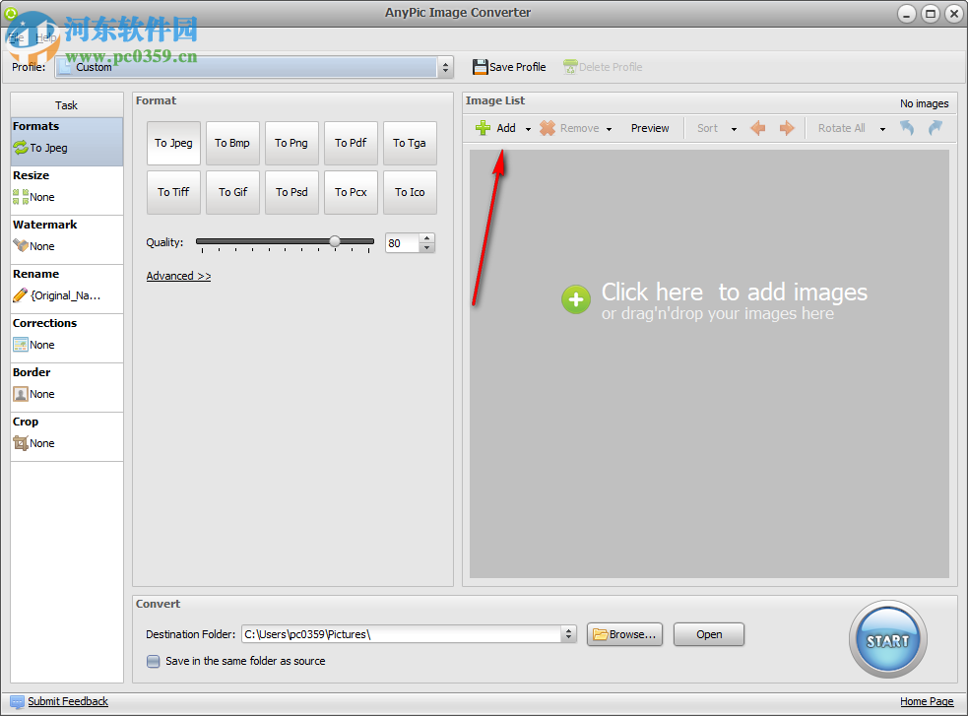Viewport: 968px width, 716px height.
Task: Click the green Add images plus icon
Action: [483, 128]
